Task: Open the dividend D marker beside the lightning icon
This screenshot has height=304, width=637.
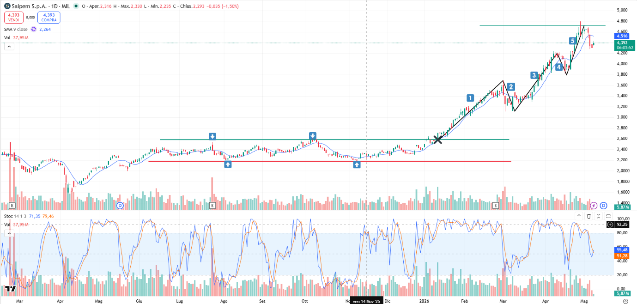Action: coord(603,205)
